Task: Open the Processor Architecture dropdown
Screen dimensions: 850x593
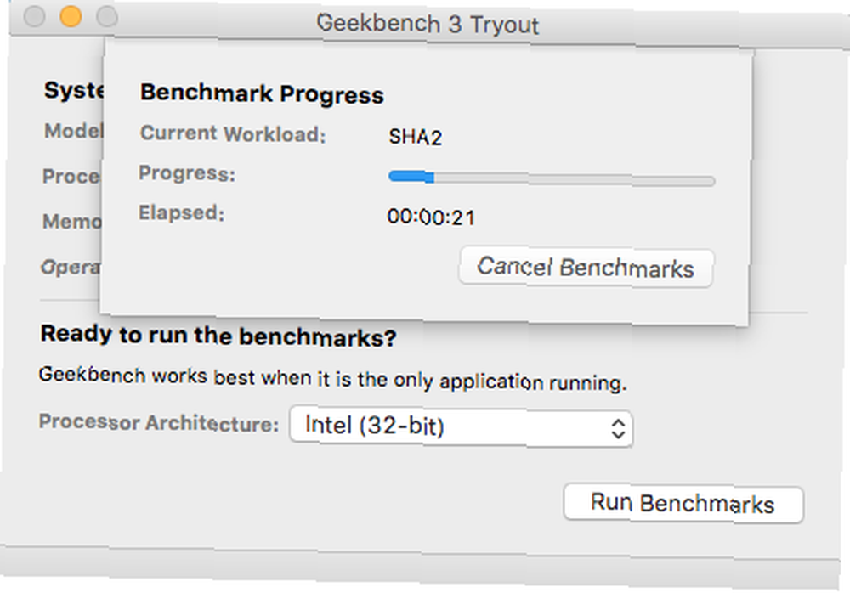Action: (x=462, y=426)
